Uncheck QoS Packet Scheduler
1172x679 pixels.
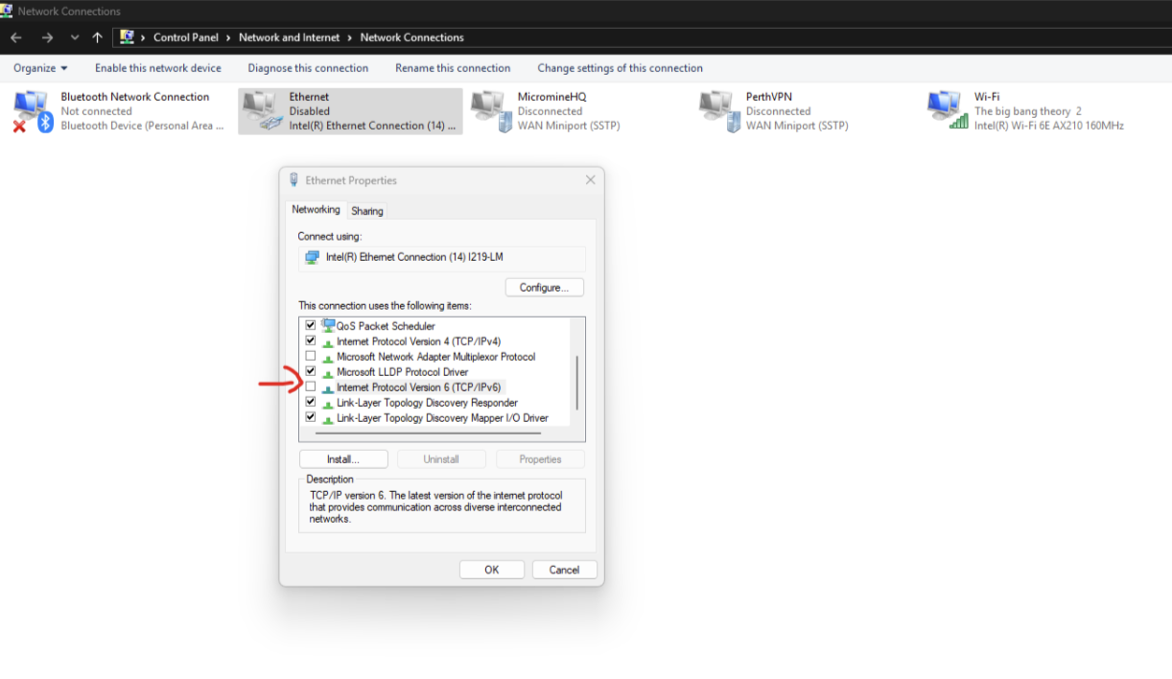(310, 325)
